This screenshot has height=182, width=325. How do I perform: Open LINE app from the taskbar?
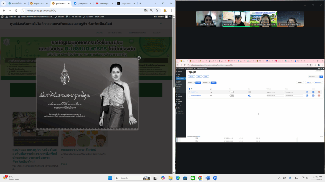click(x=192, y=178)
